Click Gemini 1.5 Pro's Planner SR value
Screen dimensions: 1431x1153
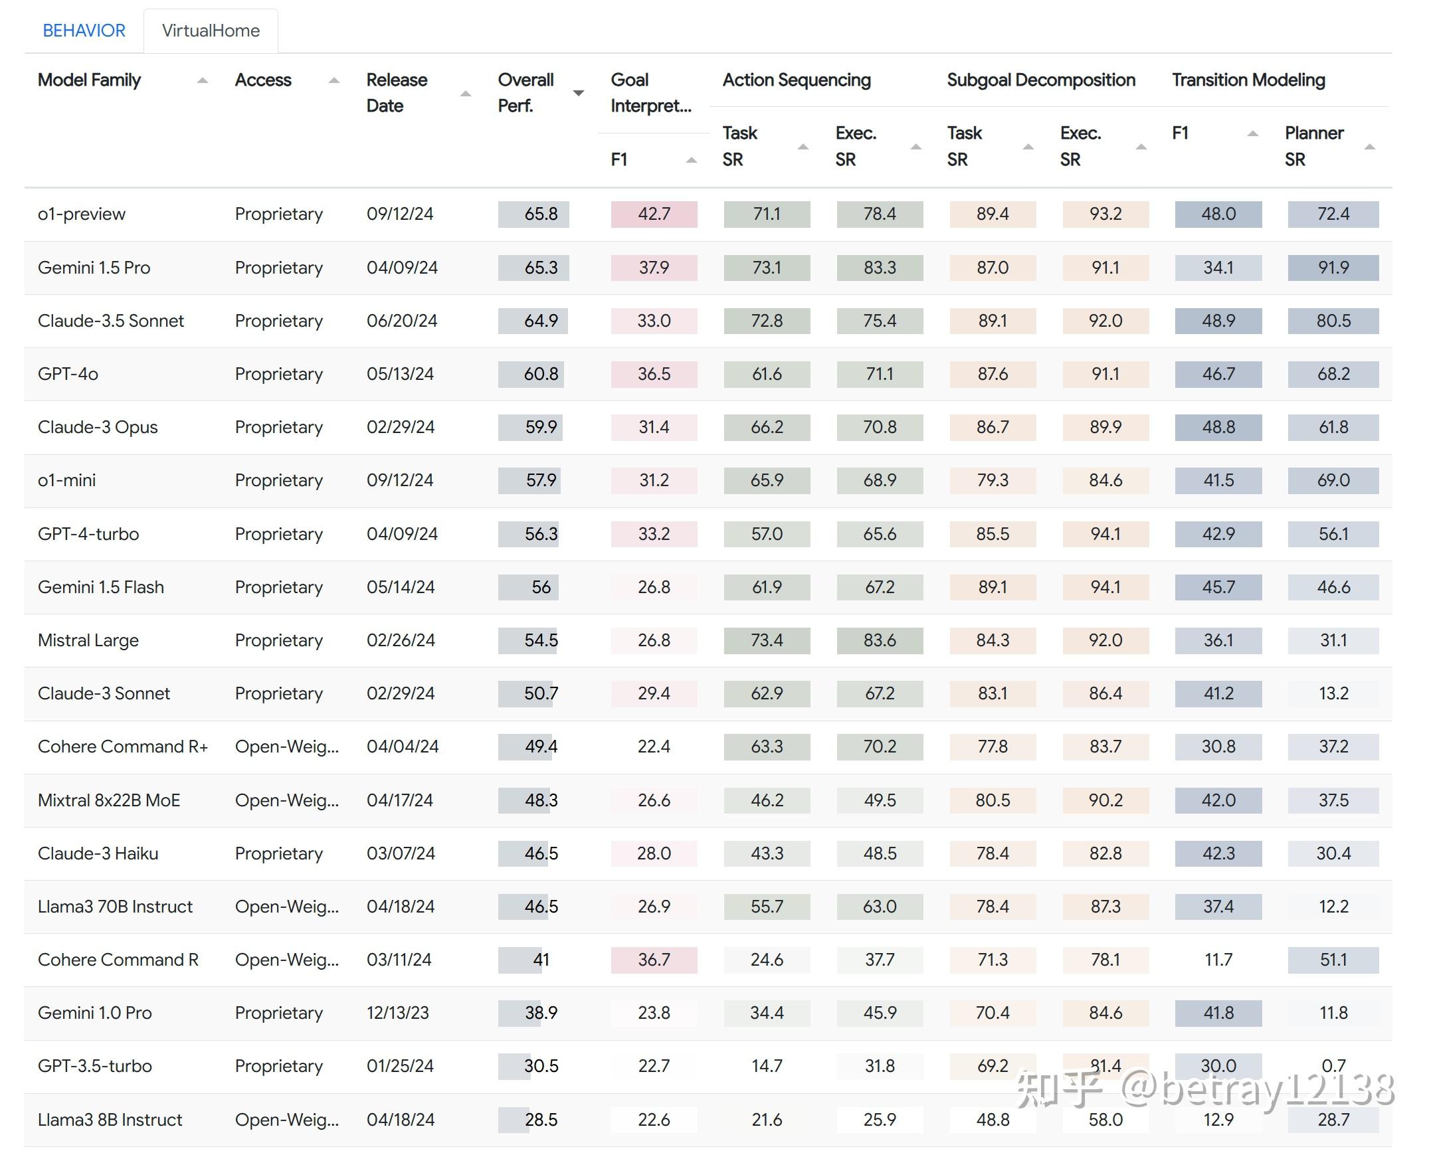click(x=1333, y=268)
